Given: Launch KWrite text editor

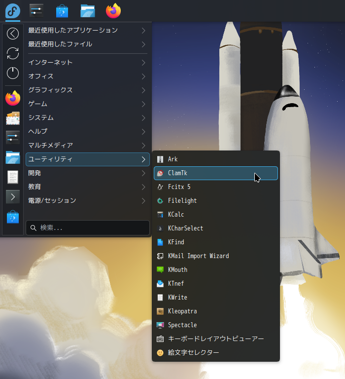Looking at the screenshot, I should point(216,298).
